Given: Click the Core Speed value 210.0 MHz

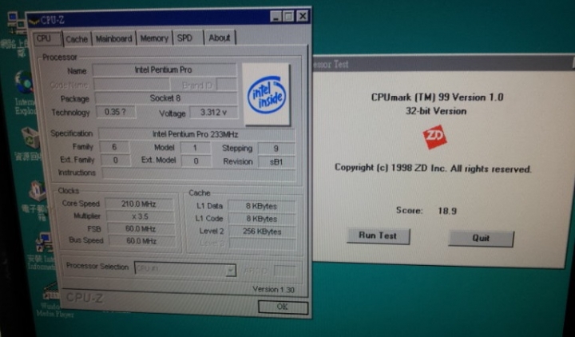Looking at the screenshot, I should [x=139, y=204].
